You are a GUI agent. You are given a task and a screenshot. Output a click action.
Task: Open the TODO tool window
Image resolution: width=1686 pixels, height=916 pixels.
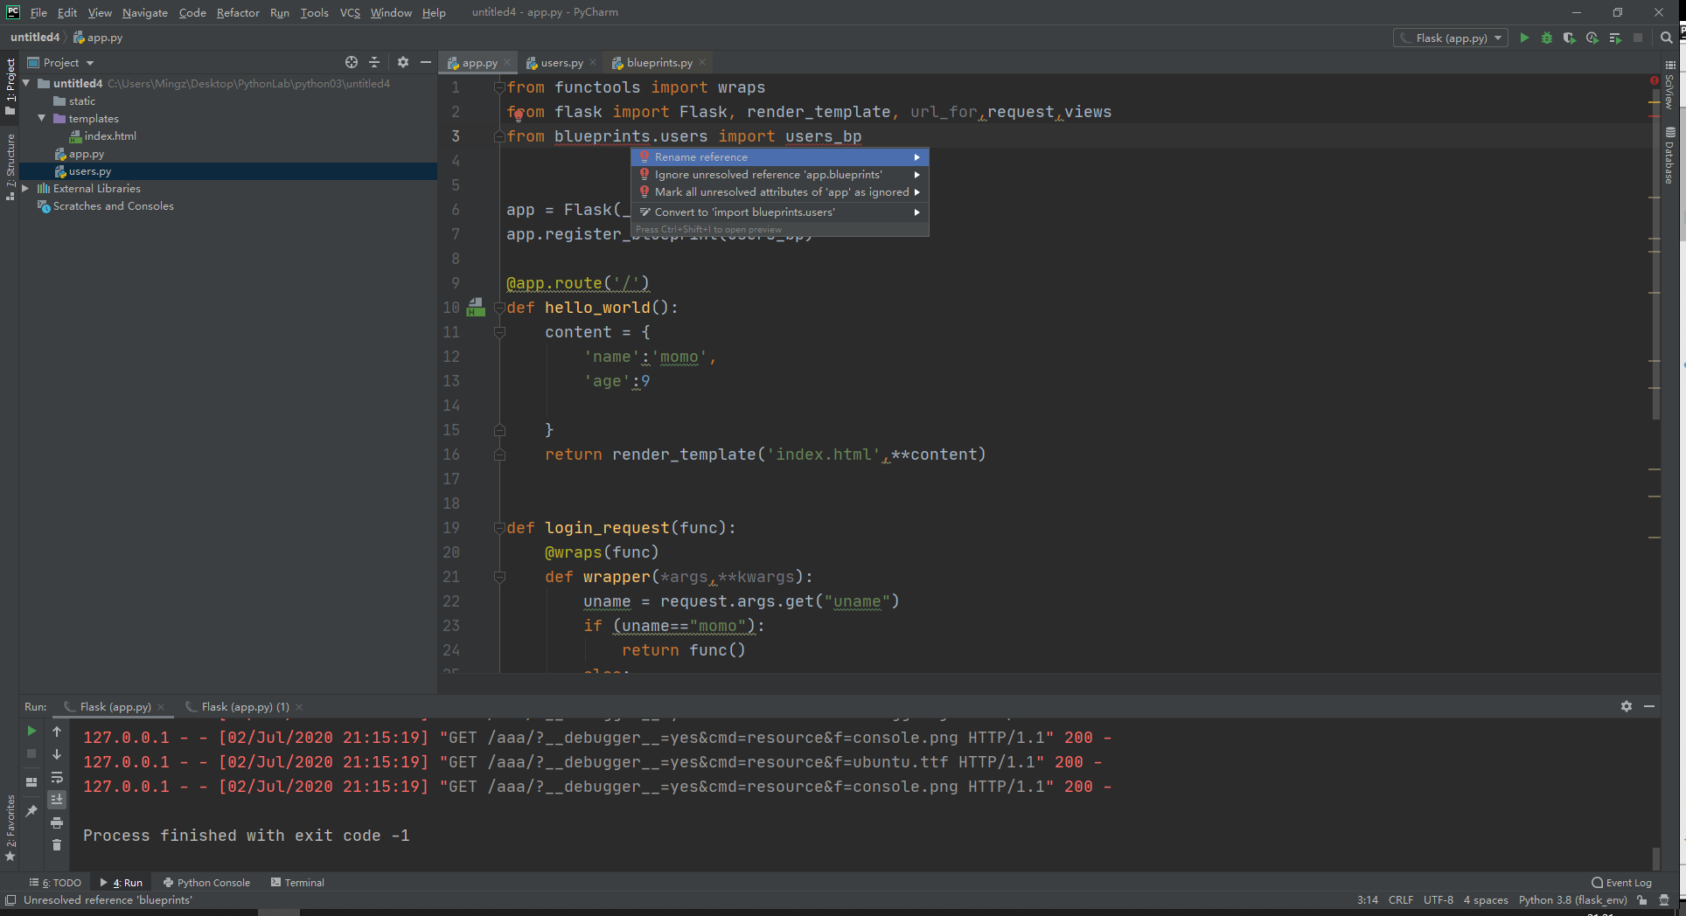coord(56,883)
